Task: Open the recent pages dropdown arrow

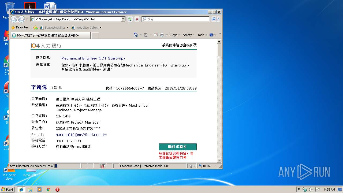Action: [x=27, y=19]
